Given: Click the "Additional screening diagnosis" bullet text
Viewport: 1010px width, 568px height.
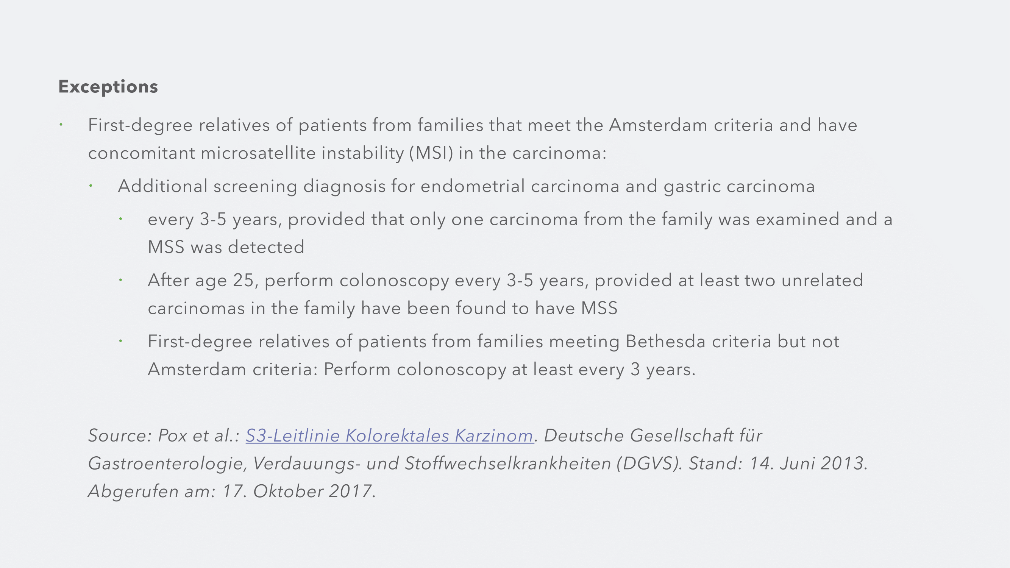Looking at the screenshot, I should [x=466, y=186].
